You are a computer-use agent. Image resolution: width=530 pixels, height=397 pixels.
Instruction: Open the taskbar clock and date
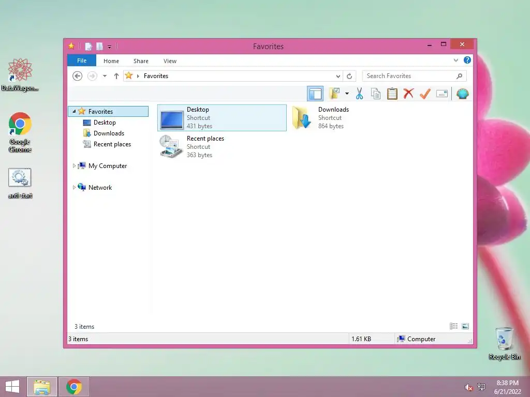[508, 387]
